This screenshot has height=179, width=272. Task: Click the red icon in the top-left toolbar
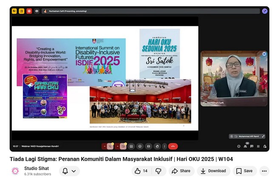coord(29,11)
